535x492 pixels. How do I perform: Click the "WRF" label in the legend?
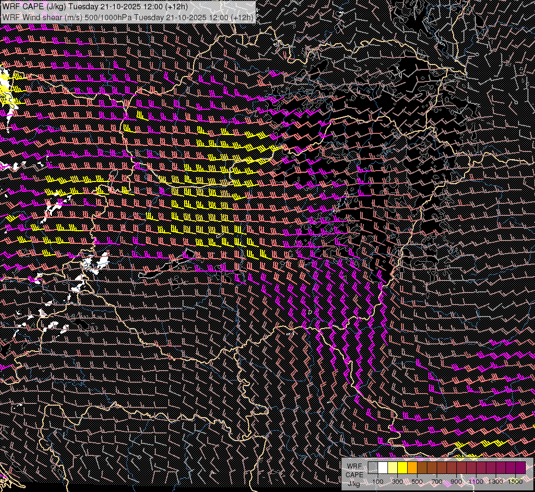point(355,466)
